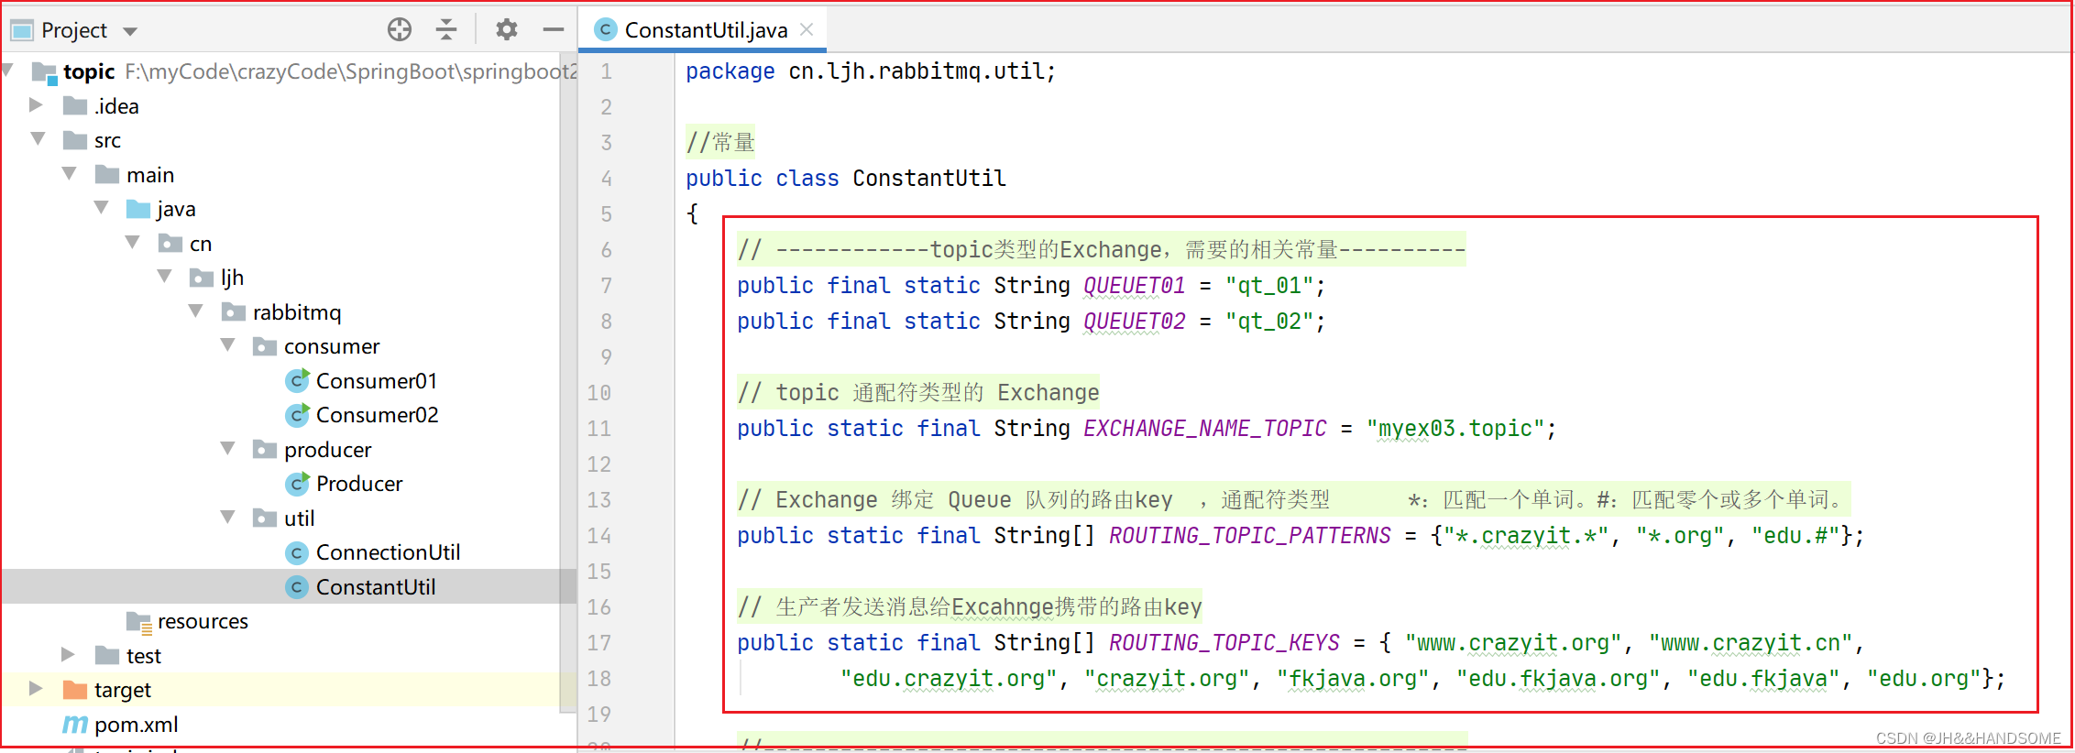Expand the target folder arrow
The height and width of the screenshot is (753, 2075).
point(36,688)
